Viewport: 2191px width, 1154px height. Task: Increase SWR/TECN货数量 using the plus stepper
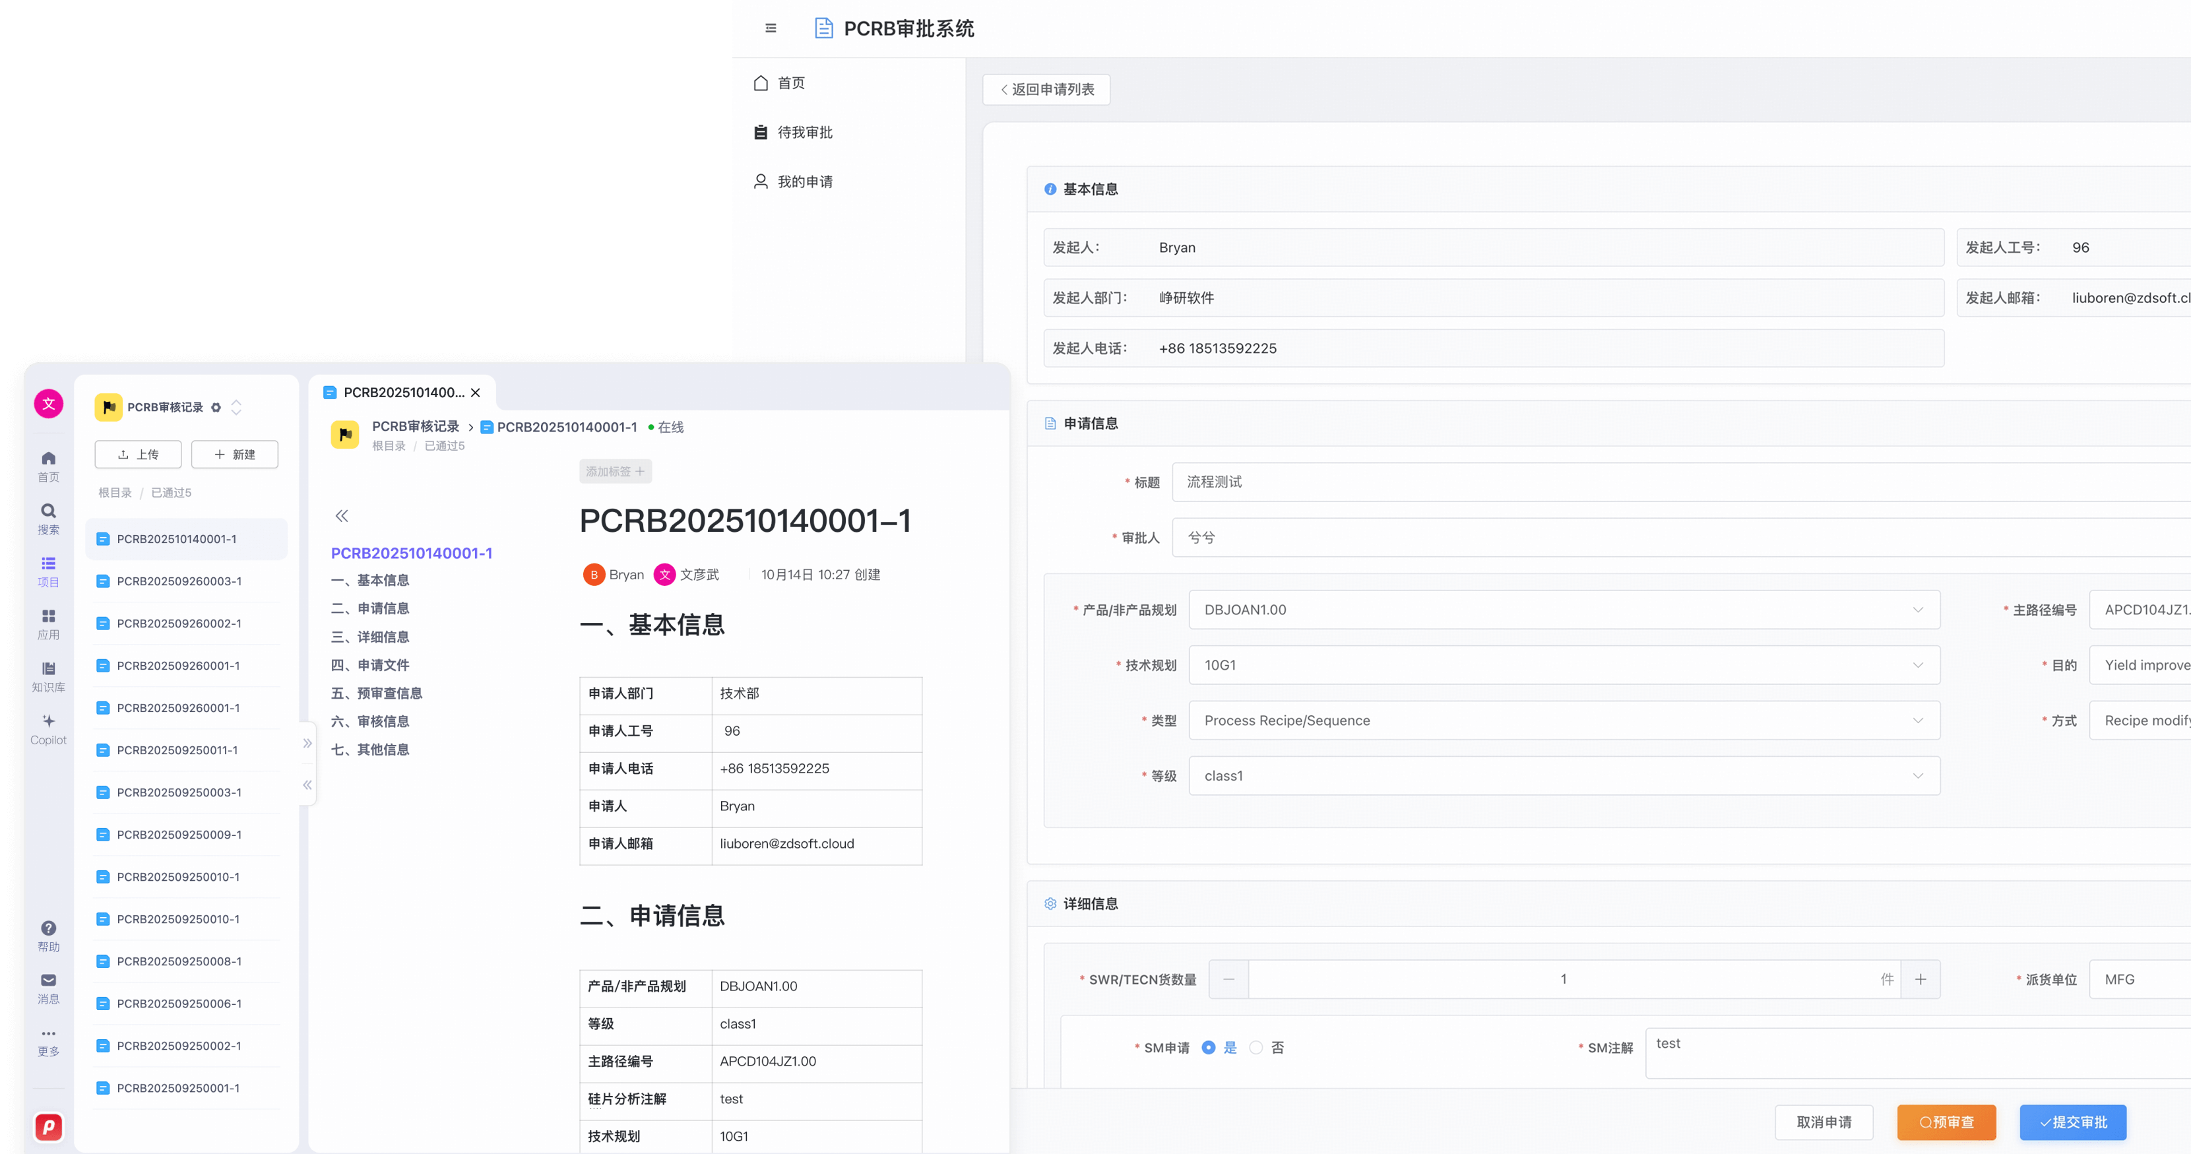1921,978
